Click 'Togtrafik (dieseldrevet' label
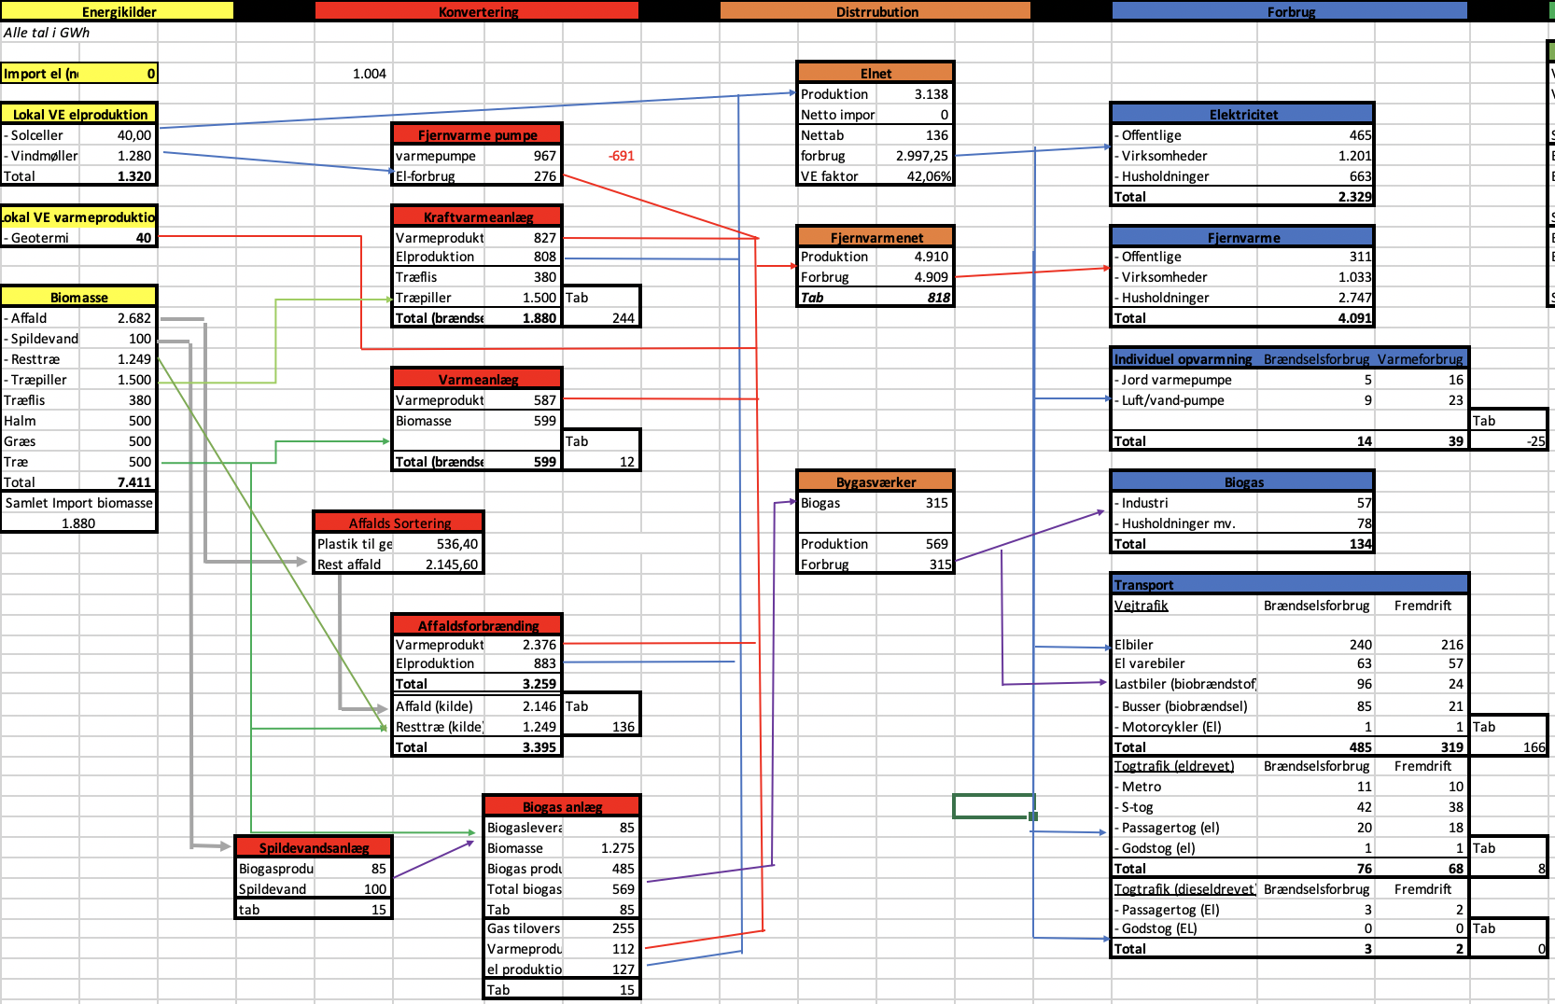The image size is (1555, 1004). coord(1184,889)
